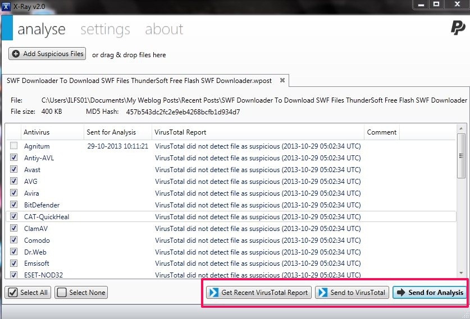The height and width of the screenshot is (319, 470).
Task: Open the analyse tab
Action: tap(42, 29)
